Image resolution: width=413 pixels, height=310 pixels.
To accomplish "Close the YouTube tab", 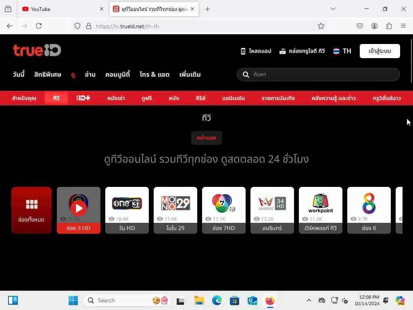I will click(x=101, y=9).
